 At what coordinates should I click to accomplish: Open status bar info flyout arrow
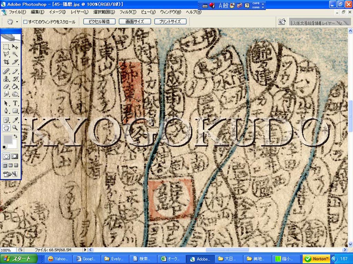[85, 250]
